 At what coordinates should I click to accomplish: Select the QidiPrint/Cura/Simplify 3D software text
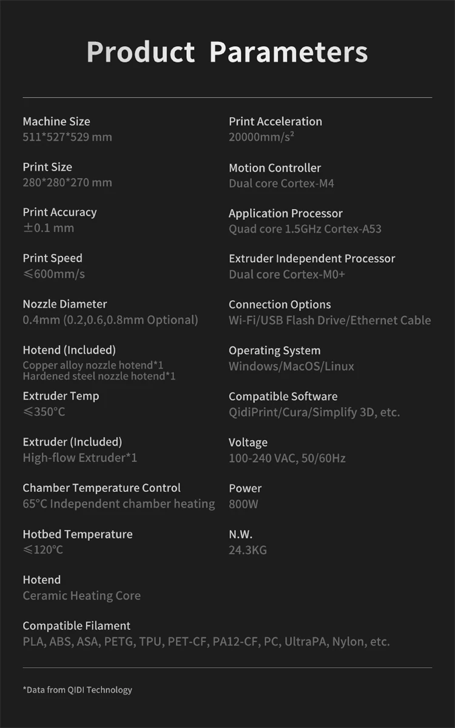tap(314, 412)
